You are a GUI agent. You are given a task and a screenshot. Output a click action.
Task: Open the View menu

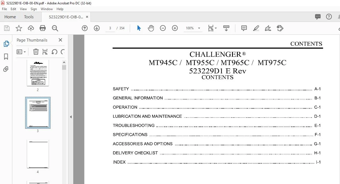click(24, 9)
